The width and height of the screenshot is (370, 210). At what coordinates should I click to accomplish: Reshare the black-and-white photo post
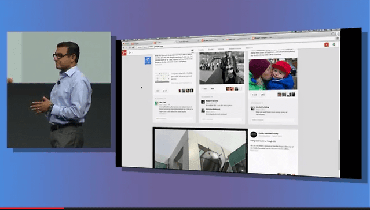tap(212, 89)
